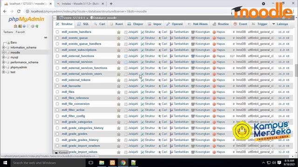Click Baru to create new database
This screenshot has width=298, height=167.
(14, 43)
